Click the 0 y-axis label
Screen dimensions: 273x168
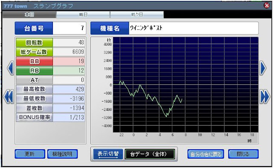click(x=111, y=85)
